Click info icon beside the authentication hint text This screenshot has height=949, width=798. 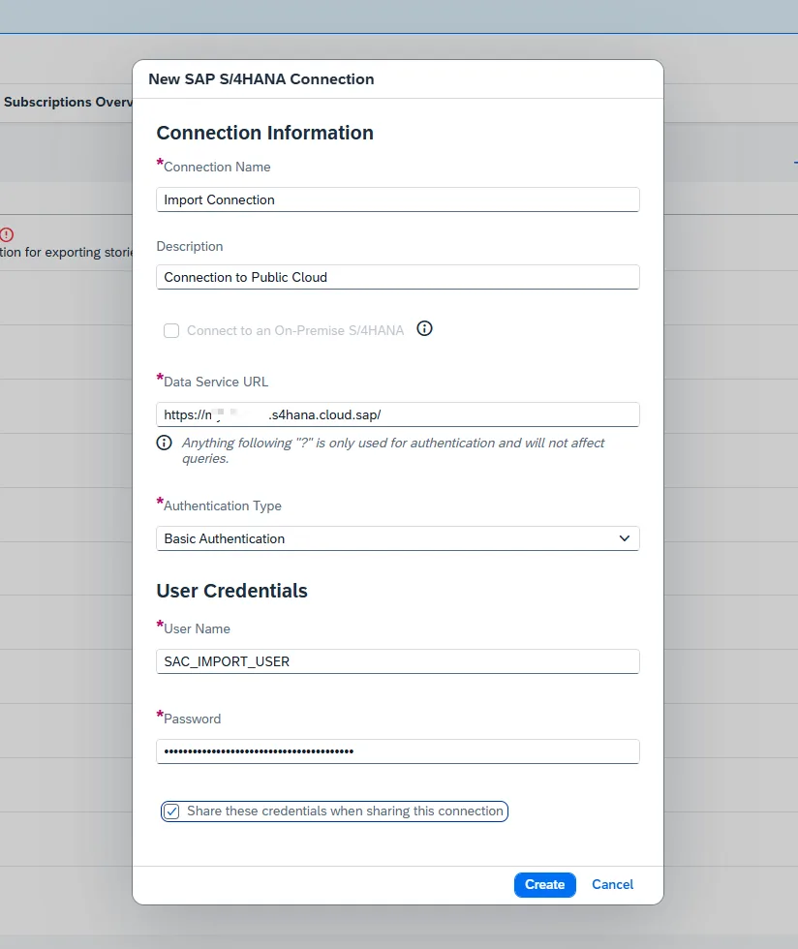[x=164, y=443]
